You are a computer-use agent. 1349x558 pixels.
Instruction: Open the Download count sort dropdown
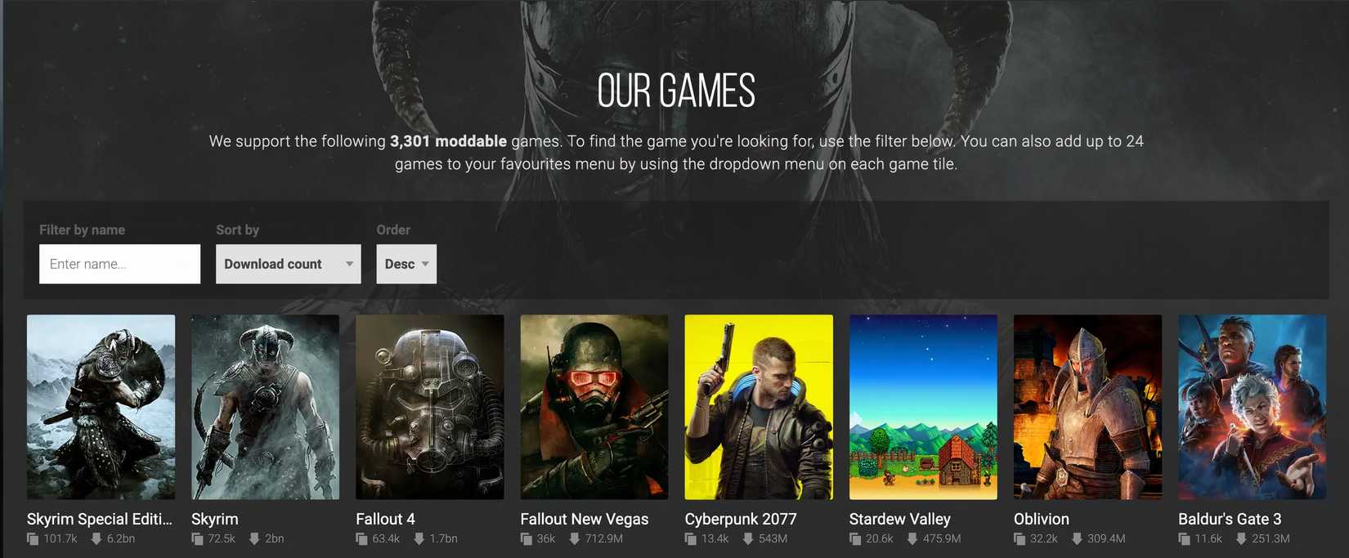tap(288, 264)
